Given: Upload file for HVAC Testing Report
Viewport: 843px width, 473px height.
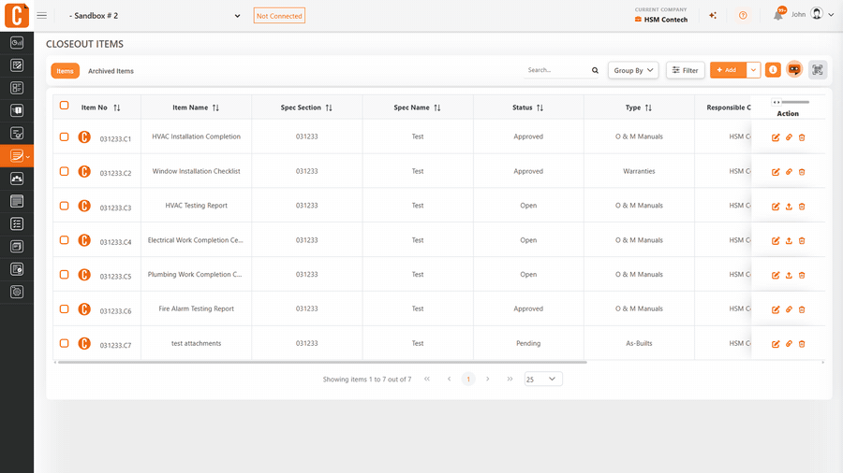Looking at the screenshot, I should coord(789,207).
